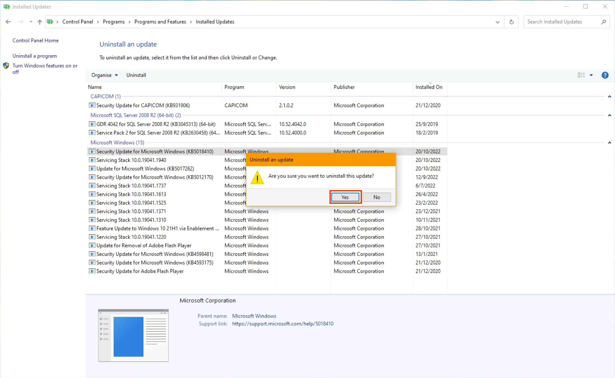Image resolution: width=615 pixels, height=378 pixels.
Task: Click the Up one level arrow
Action: point(39,22)
